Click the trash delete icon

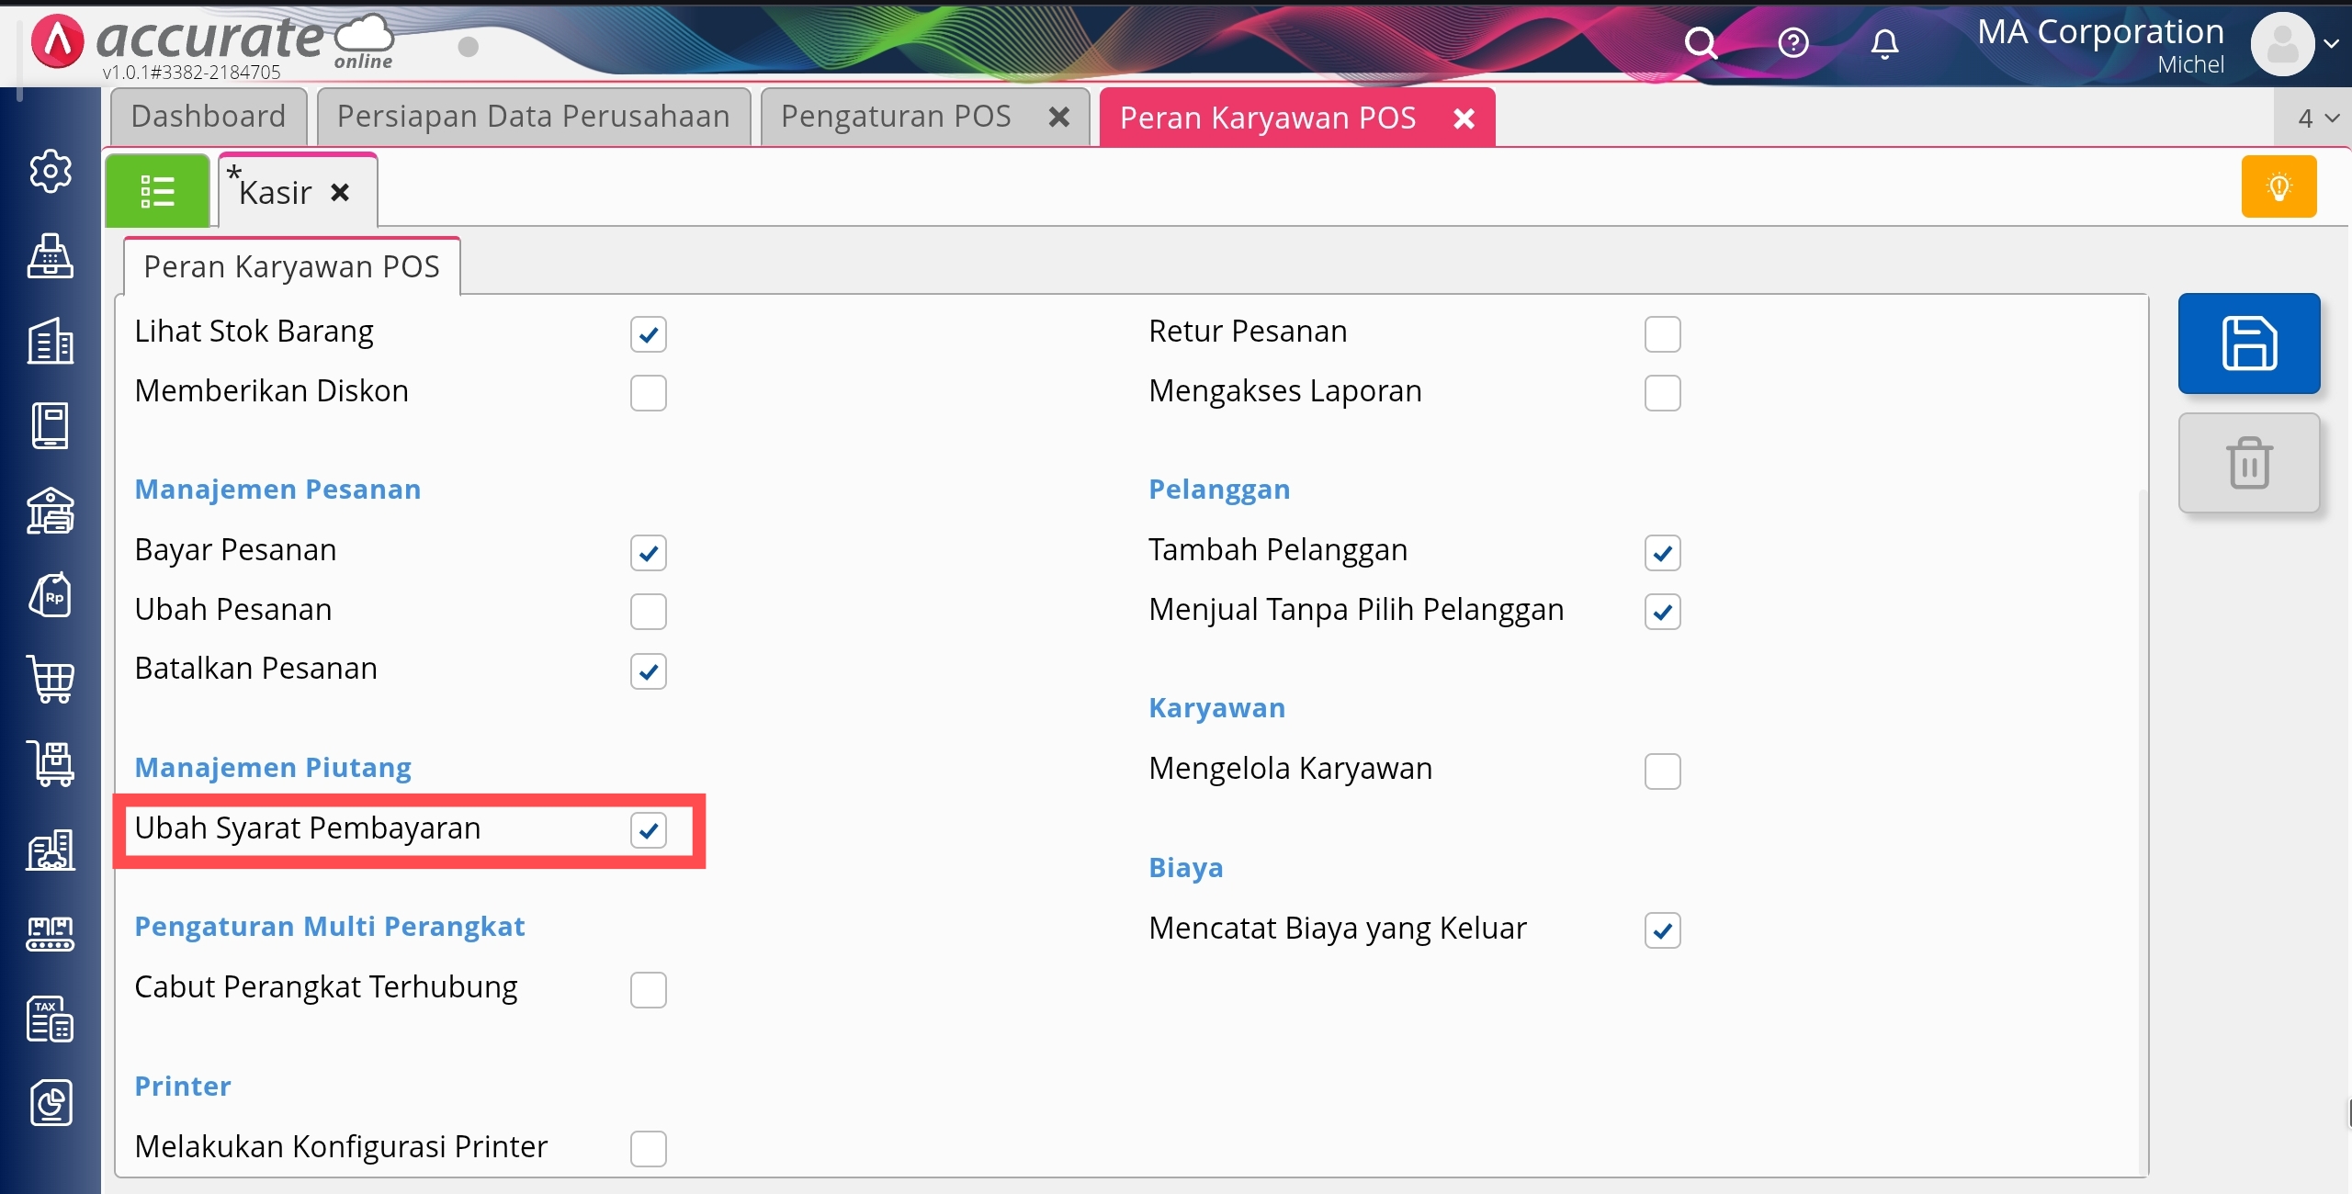pos(2248,463)
